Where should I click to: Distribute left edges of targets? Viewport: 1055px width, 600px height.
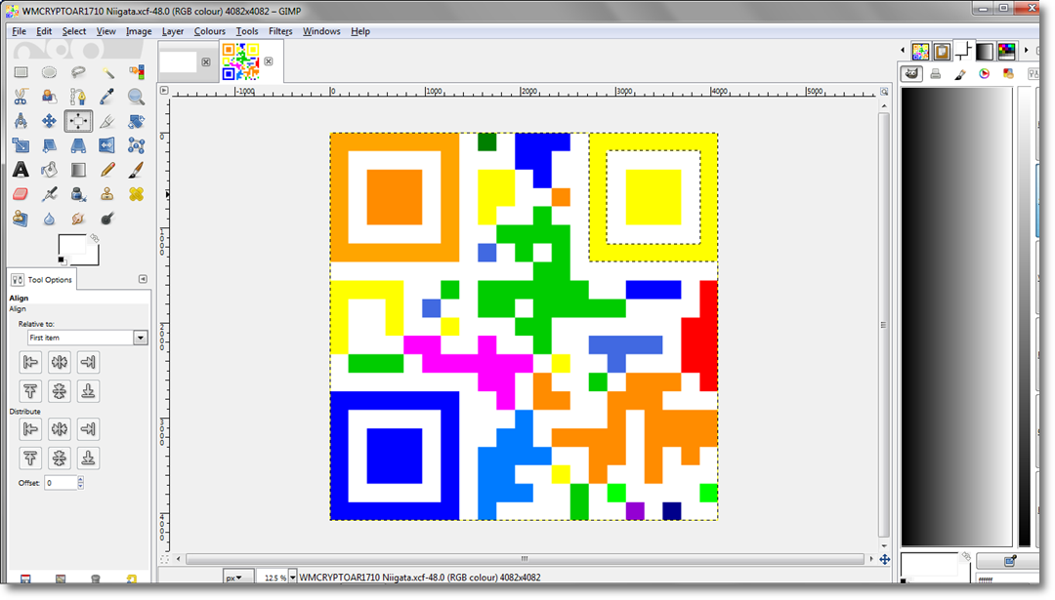[30, 429]
